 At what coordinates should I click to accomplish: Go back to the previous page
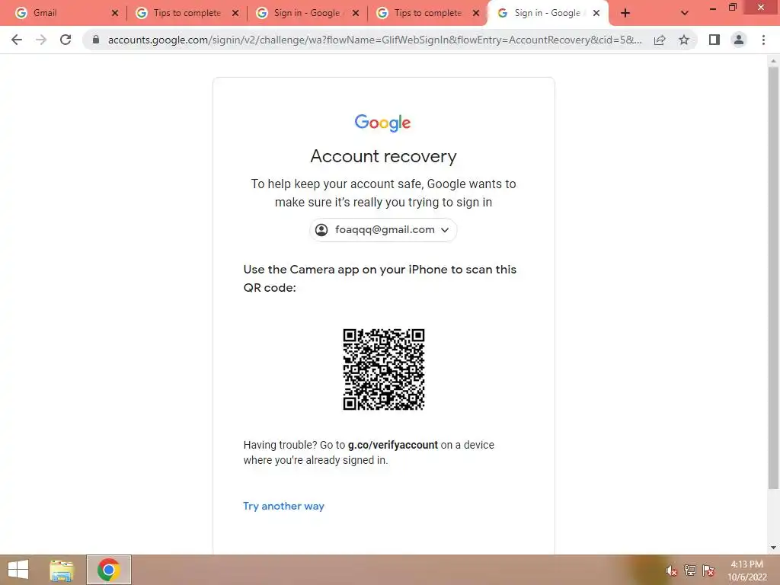click(17, 40)
